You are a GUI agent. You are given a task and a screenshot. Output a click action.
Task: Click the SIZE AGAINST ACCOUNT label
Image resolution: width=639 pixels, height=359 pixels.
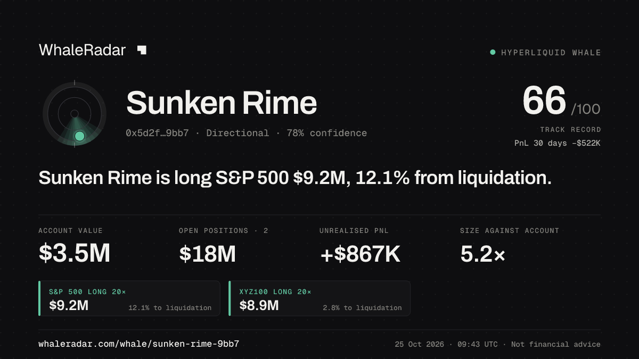point(510,231)
